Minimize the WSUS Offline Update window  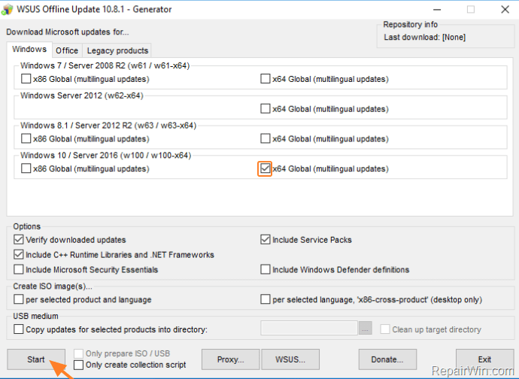[x=437, y=10]
